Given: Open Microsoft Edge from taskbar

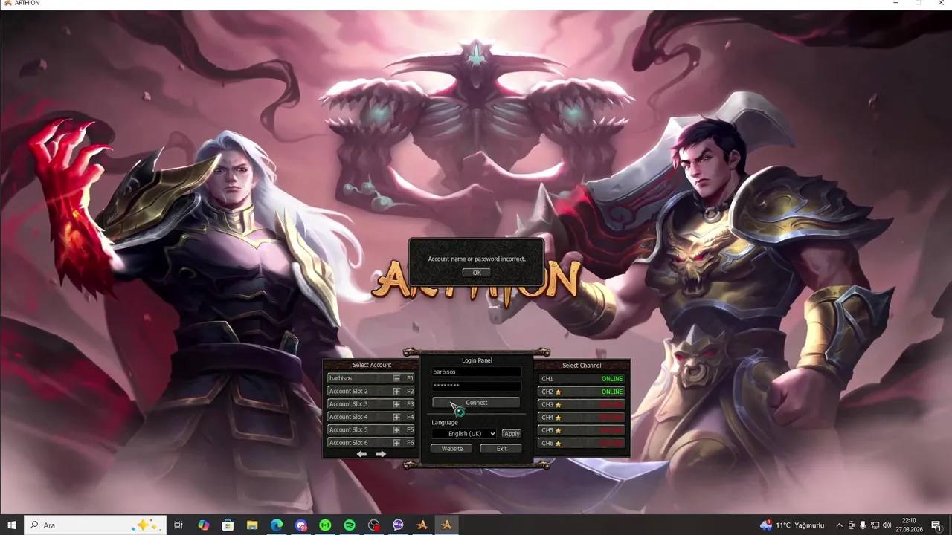Looking at the screenshot, I should point(277,525).
